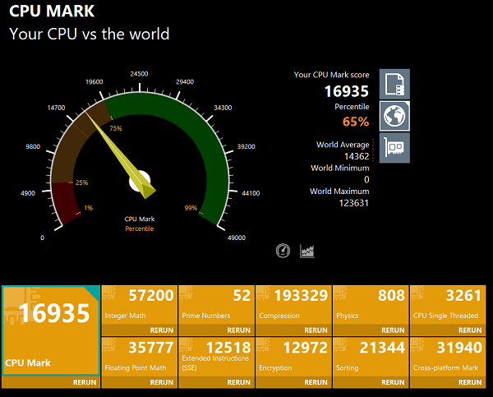This screenshot has width=493, height=397.
Task: Open the Extended Instructions 12518 tile
Action: tap(216, 357)
